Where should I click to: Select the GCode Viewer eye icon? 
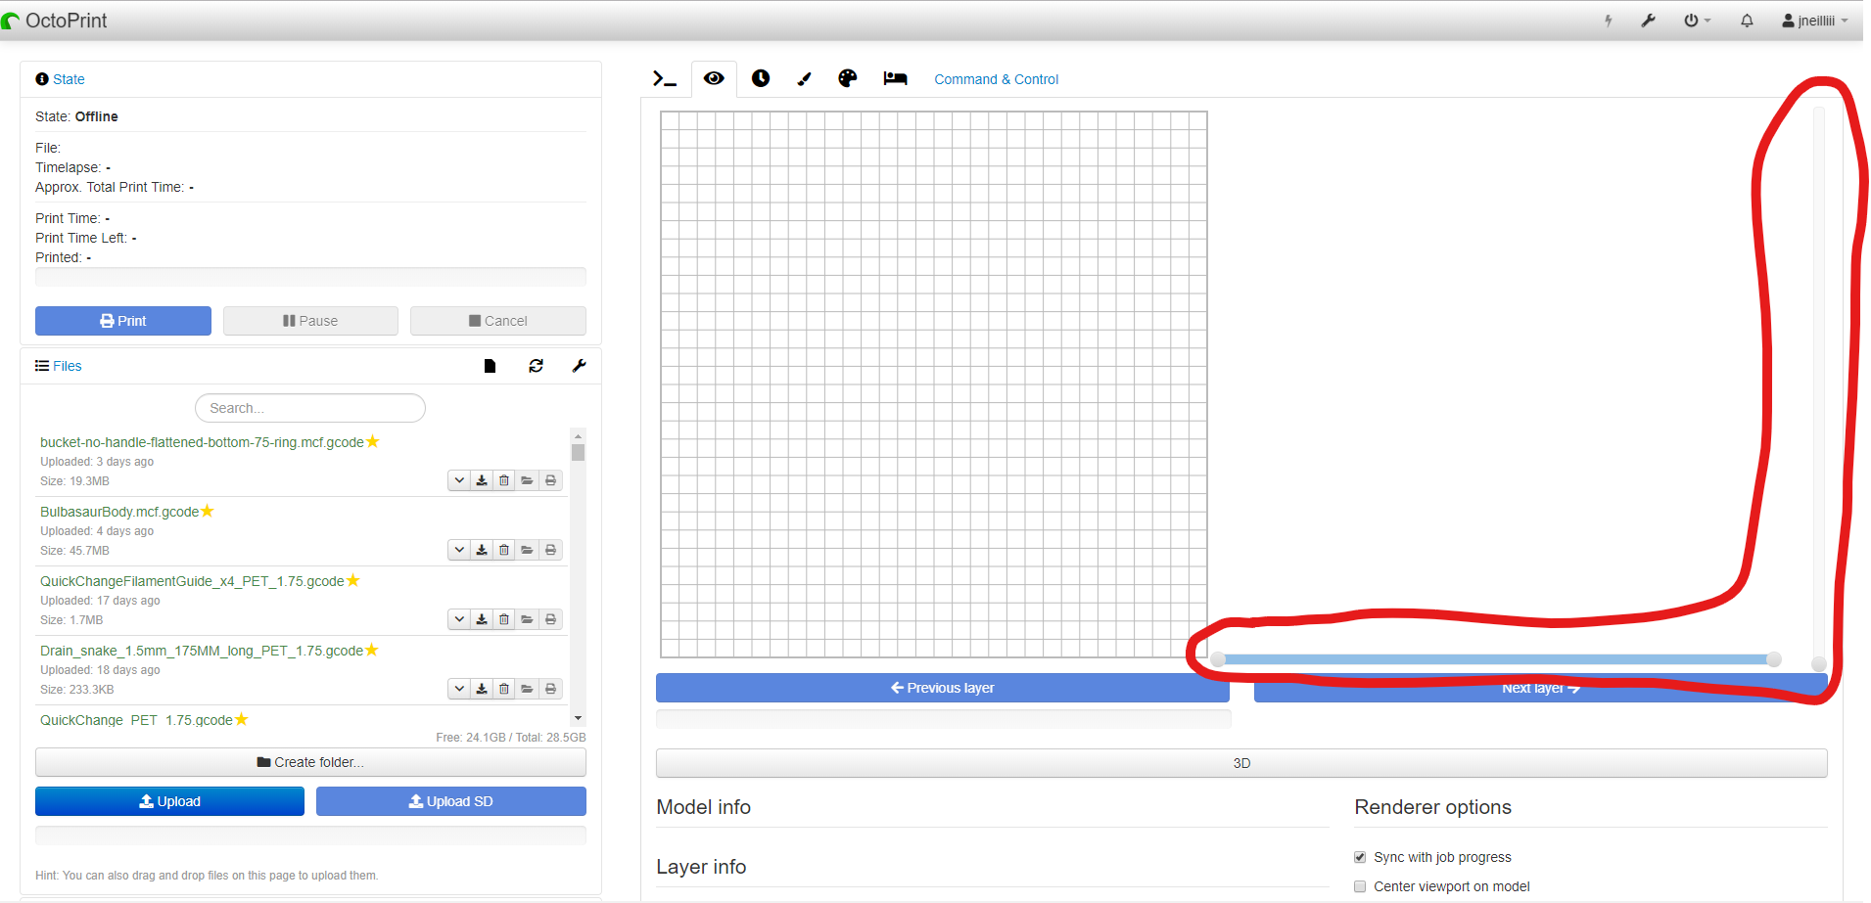click(714, 78)
